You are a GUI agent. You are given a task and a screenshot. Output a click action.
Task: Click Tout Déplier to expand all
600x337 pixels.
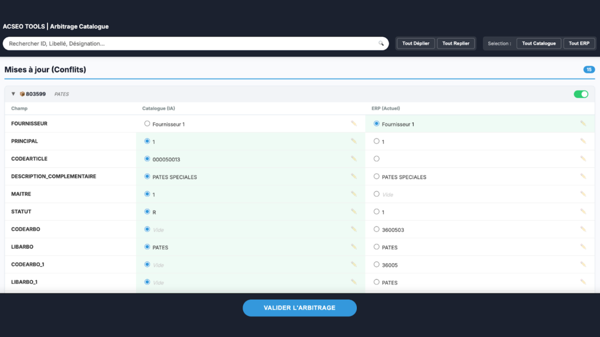415,43
